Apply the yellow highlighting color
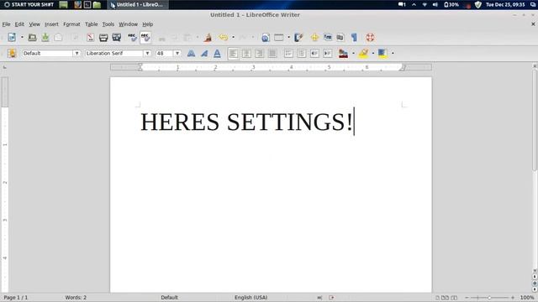Image resolution: width=538 pixels, height=302 pixels. 363,54
